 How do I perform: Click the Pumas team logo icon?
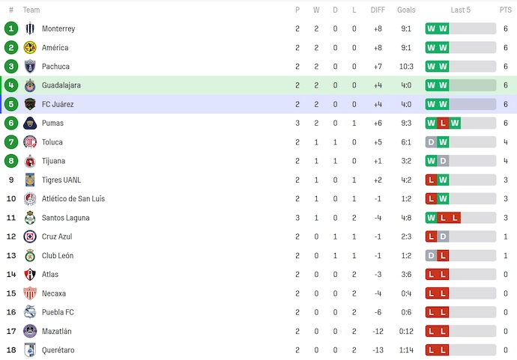pyautogui.click(x=30, y=123)
